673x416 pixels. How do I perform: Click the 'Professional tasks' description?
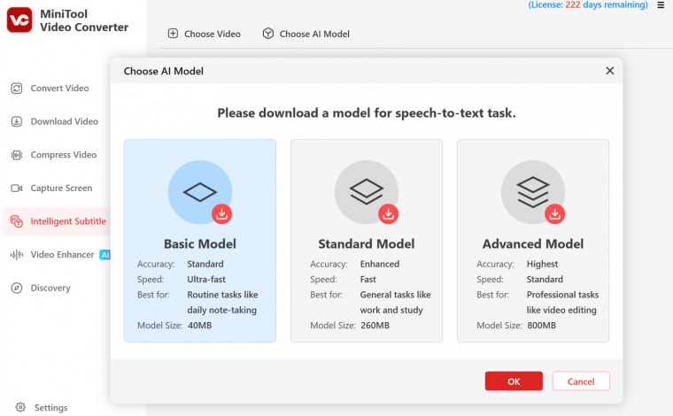tap(562, 295)
